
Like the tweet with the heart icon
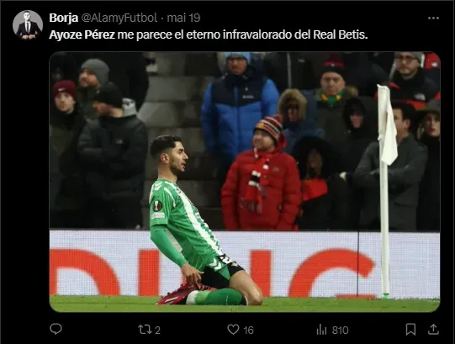point(233,330)
